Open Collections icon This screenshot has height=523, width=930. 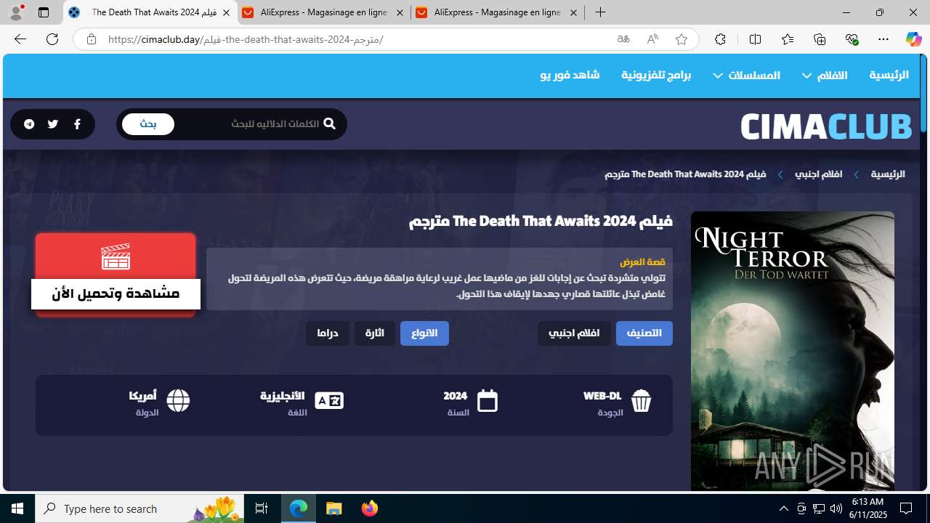(820, 39)
